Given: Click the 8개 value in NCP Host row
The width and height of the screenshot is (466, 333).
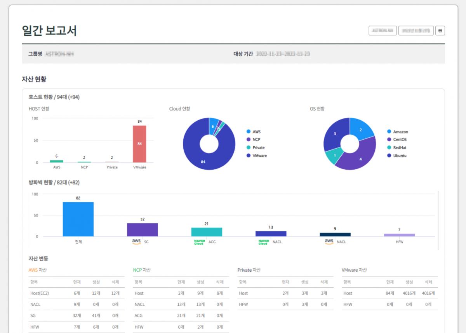Looking at the screenshot, I should coord(220,293).
